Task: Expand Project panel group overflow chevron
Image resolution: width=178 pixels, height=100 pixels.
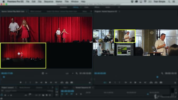Action: point(52,87)
